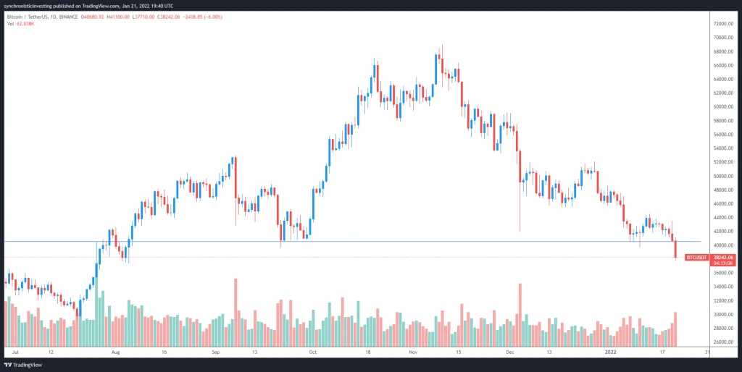Click the Oct label on time axis
Screen dimensions: 742x372
coord(312,352)
